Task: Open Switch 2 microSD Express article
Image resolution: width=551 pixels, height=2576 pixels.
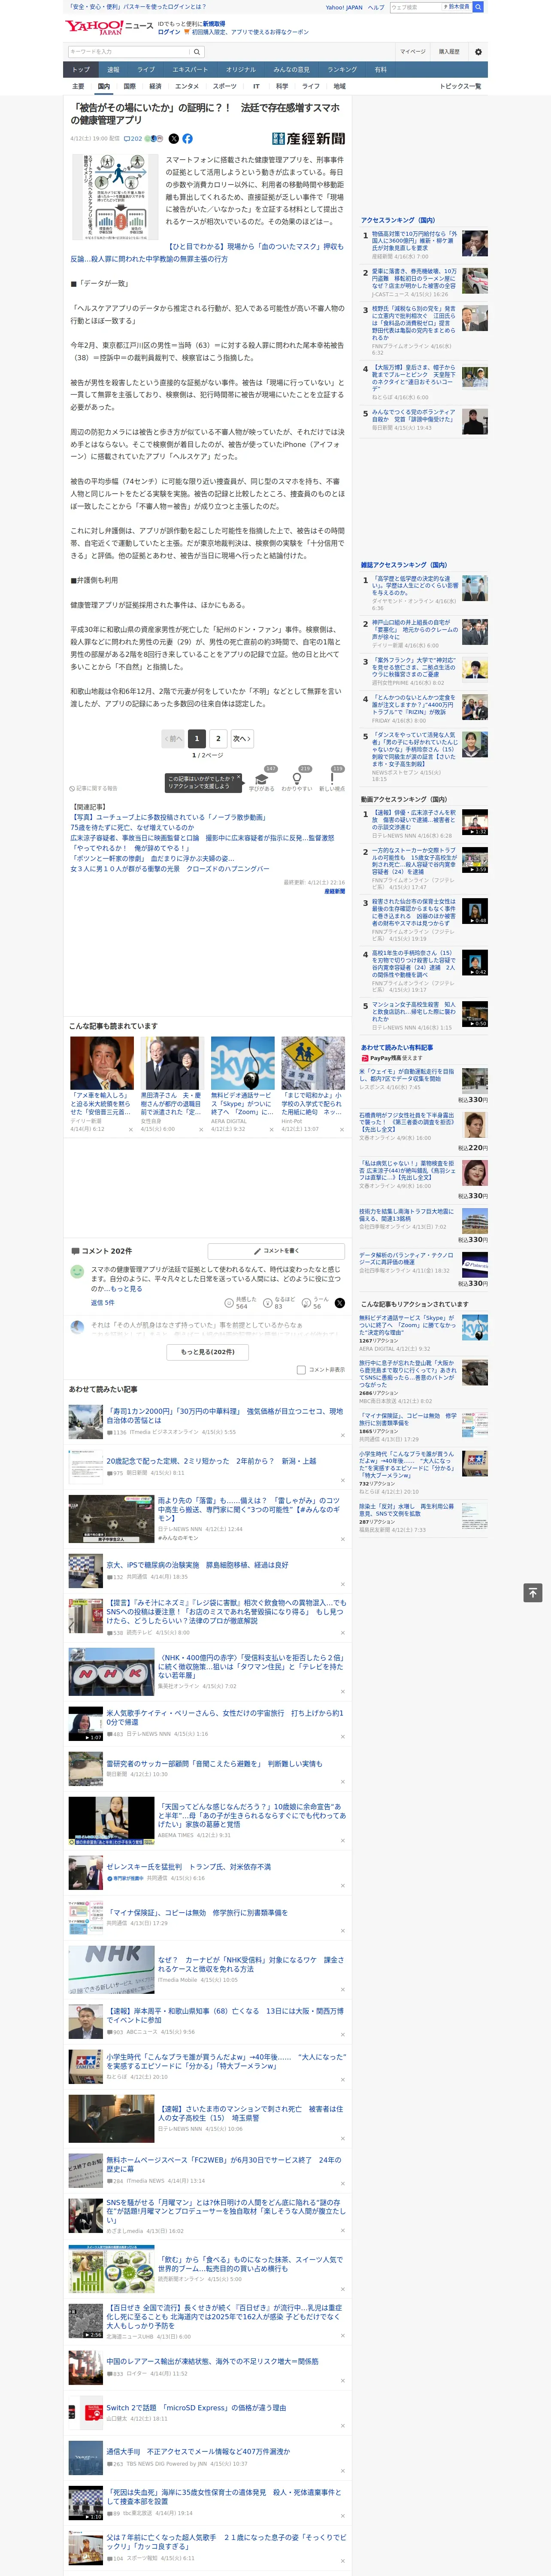Action: [196, 2408]
